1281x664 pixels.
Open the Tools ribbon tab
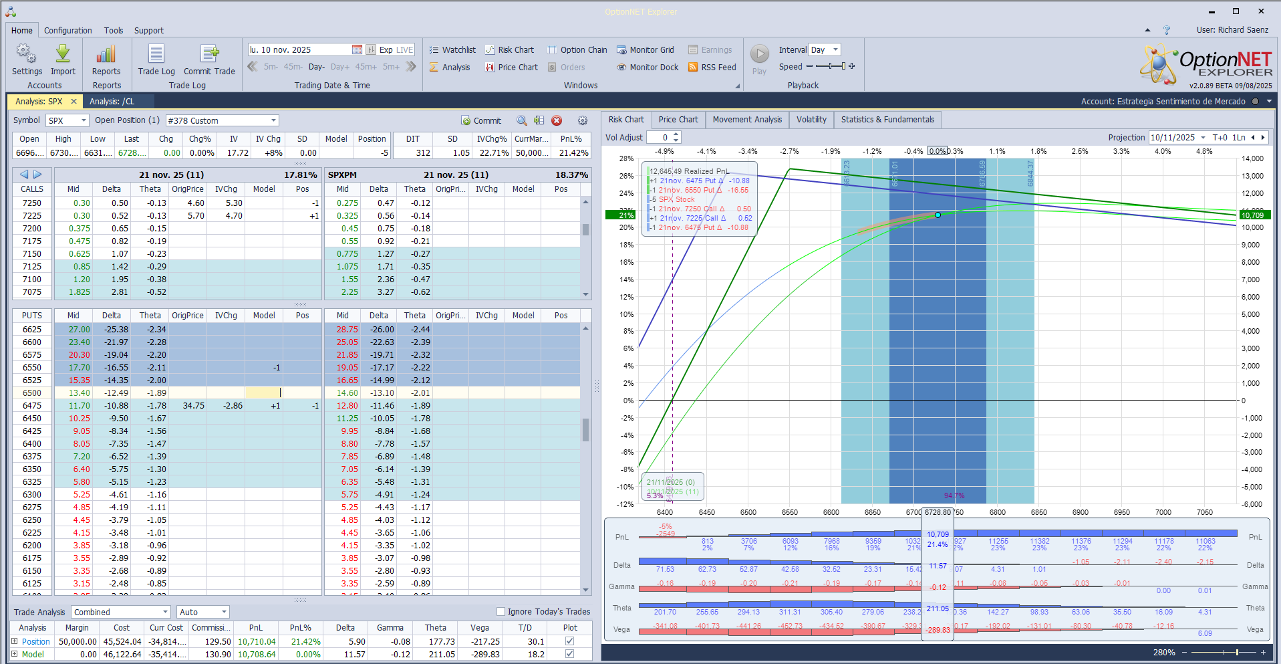[x=114, y=30]
